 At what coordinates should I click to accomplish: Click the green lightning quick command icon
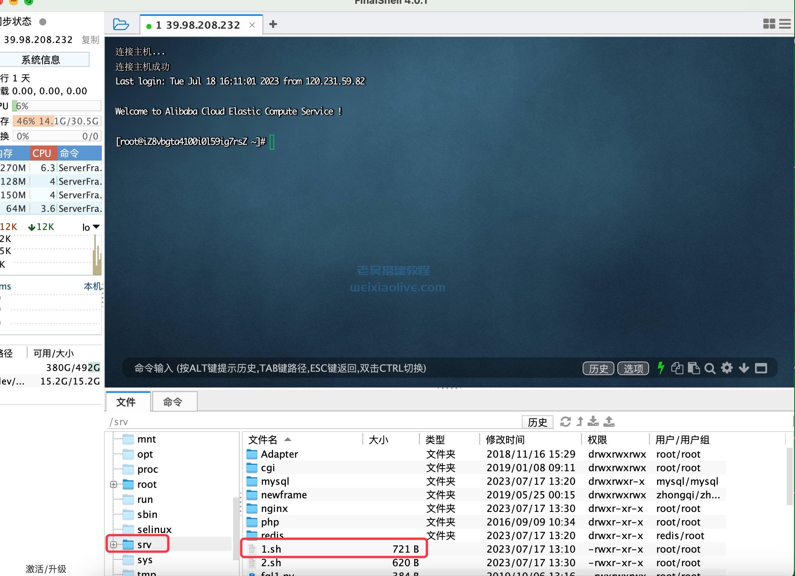(x=661, y=368)
